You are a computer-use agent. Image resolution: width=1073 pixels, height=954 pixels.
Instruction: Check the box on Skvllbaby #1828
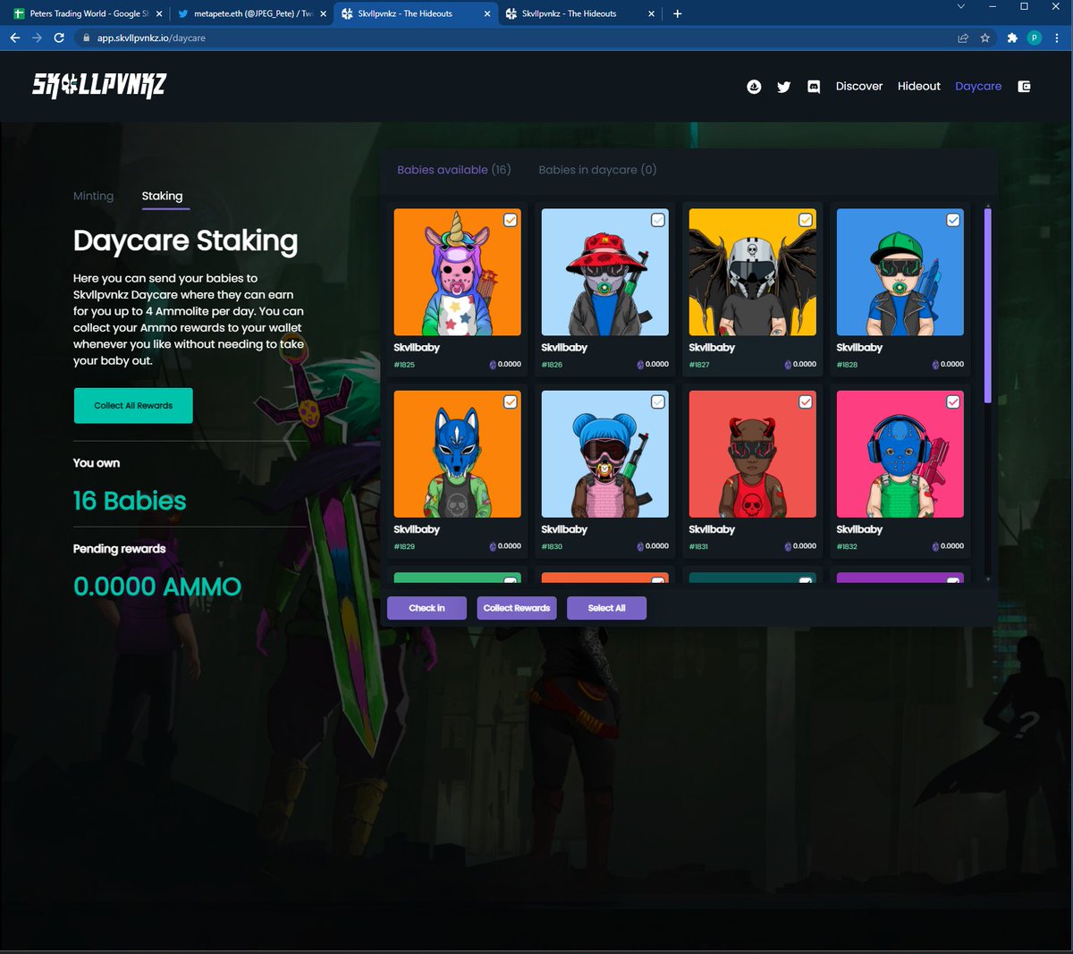coord(953,220)
